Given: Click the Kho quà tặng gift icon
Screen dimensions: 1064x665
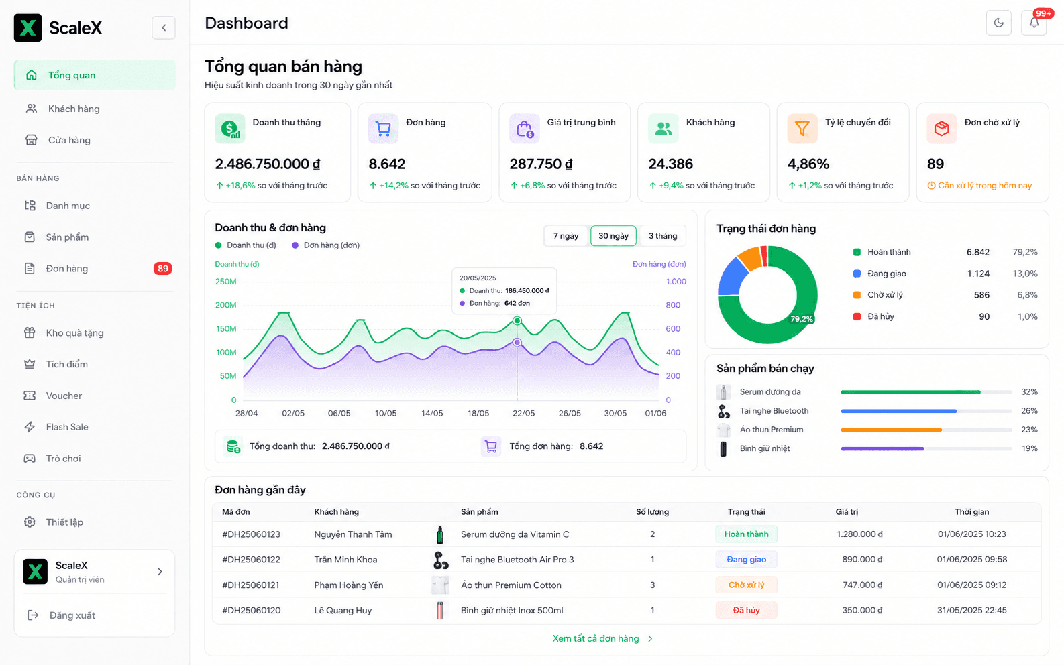Looking at the screenshot, I should (x=30, y=333).
